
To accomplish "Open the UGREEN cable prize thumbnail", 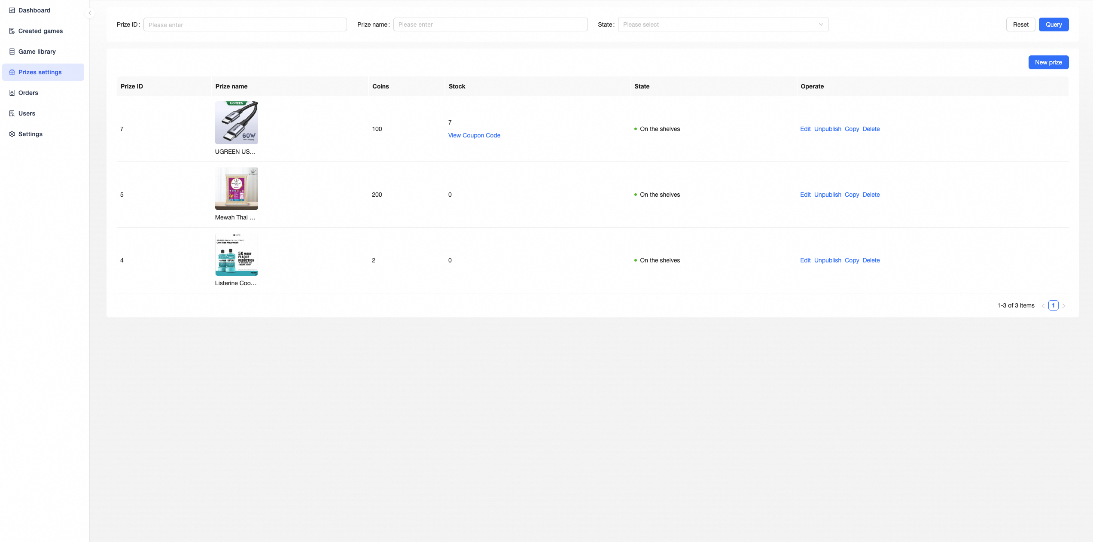I will point(237,123).
